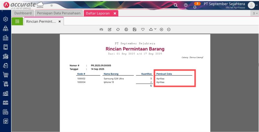Open the shopping cart module in sidebar

[6, 75]
